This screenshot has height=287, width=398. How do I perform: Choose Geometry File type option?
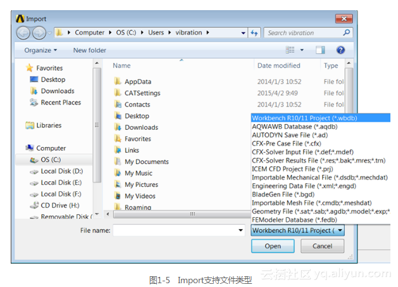320,211
